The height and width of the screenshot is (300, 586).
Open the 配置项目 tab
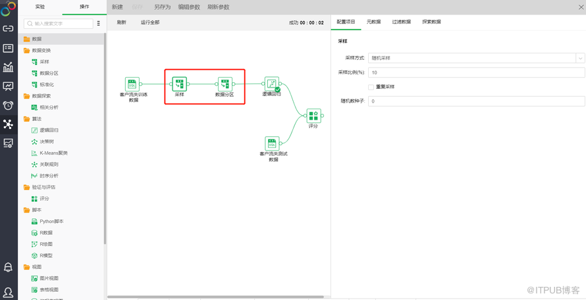[x=346, y=22]
